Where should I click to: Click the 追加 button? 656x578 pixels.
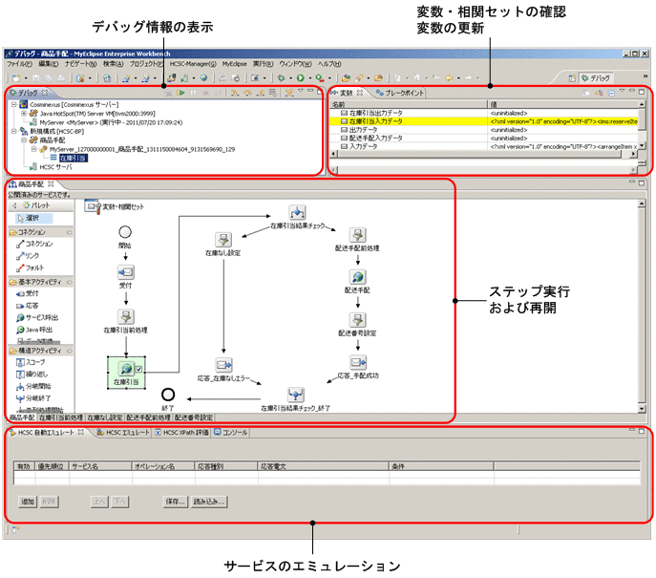(x=28, y=501)
